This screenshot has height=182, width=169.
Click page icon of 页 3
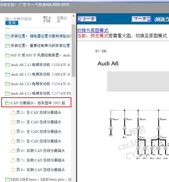pyautogui.click(x=13, y=122)
